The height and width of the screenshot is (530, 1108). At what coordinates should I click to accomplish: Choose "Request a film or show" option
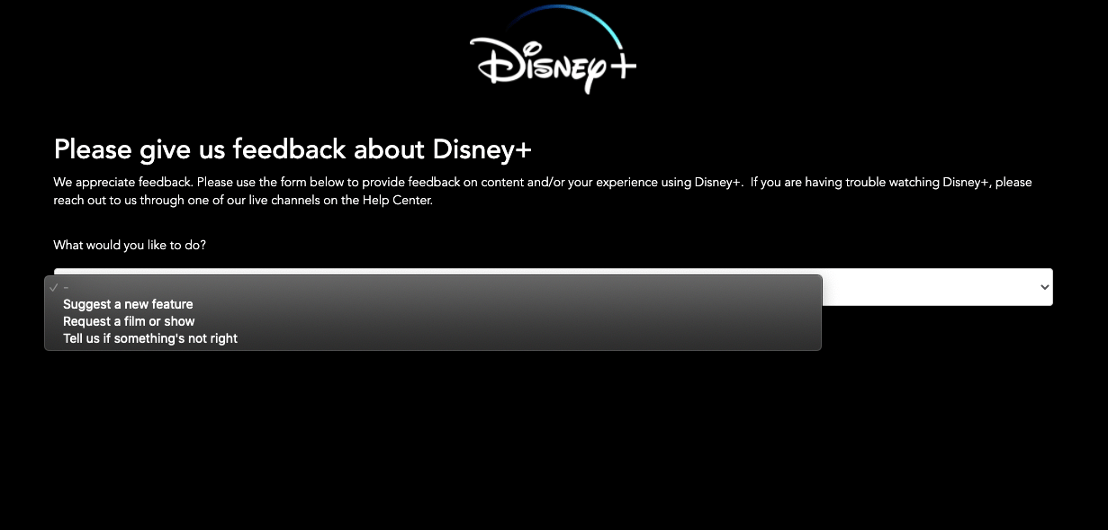pyautogui.click(x=128, y=321)
